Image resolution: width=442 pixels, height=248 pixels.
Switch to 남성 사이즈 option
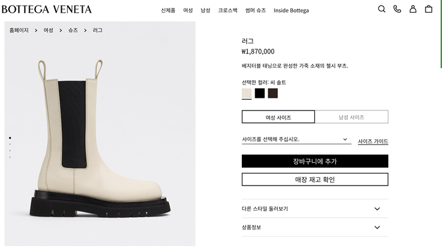pyautogui.click(x=352, y=117)
